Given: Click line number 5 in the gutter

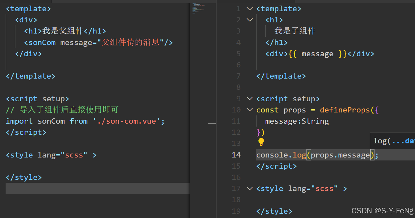Looking at the screenshot, I should [x=238, y=54].
